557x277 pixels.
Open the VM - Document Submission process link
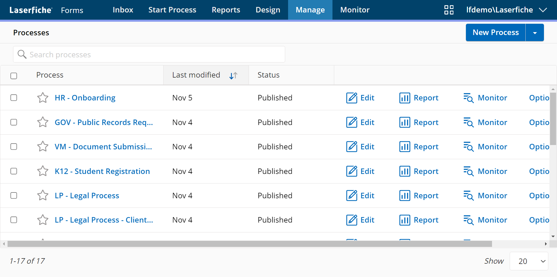point(103,147)
